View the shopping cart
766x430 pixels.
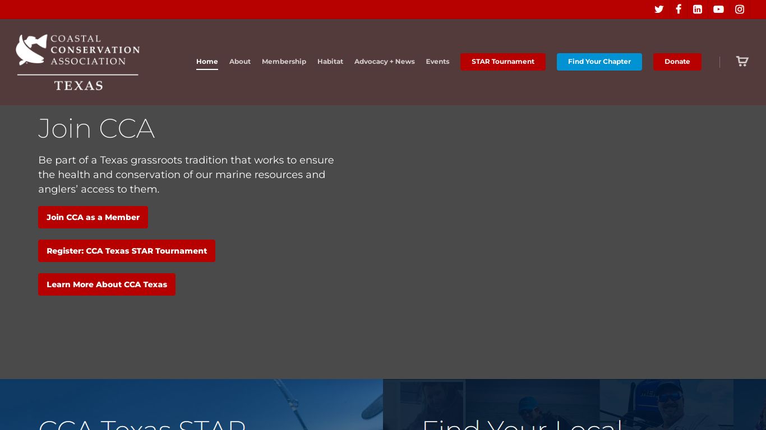(x=742, y=61)
